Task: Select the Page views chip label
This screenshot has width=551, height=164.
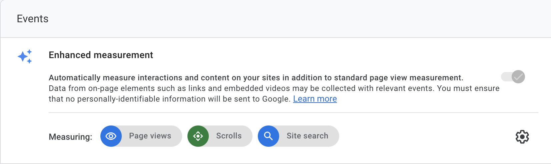Action: [x=150, y=136]
